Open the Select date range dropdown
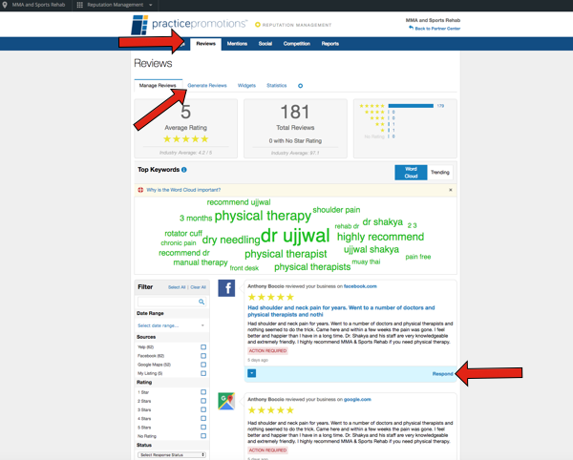The image size is (573, 460). click(x=171, y=325)
